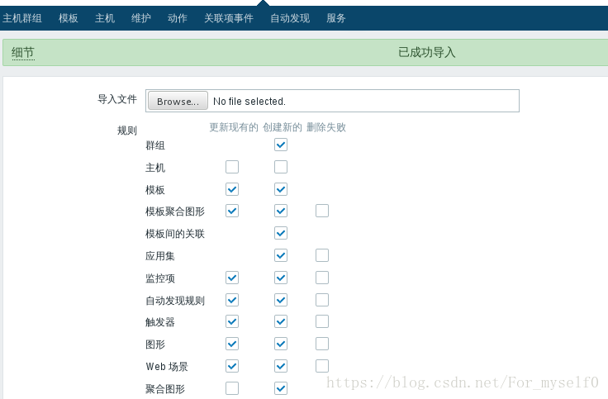Screen dimensions: 608x399
Task: Click the Browse... file button
Action: pyautogui.click(x=178, y=101)
